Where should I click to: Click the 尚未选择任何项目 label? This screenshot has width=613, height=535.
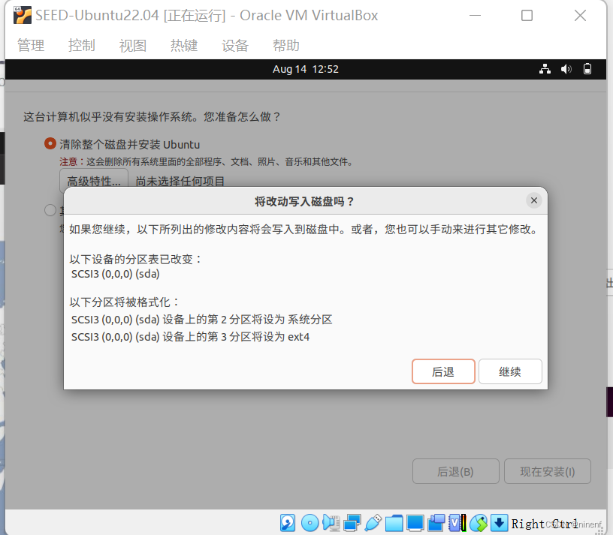(180, 181)
